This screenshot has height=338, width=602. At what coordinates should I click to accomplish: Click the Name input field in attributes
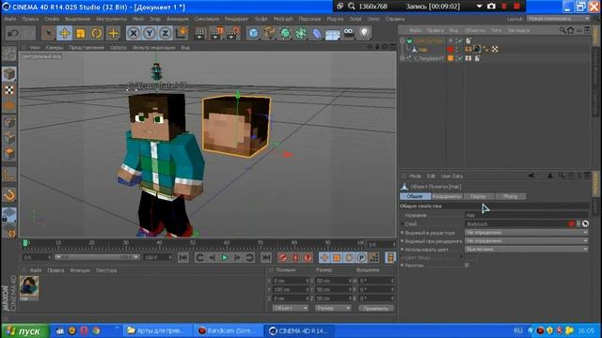tap(527, 215)
